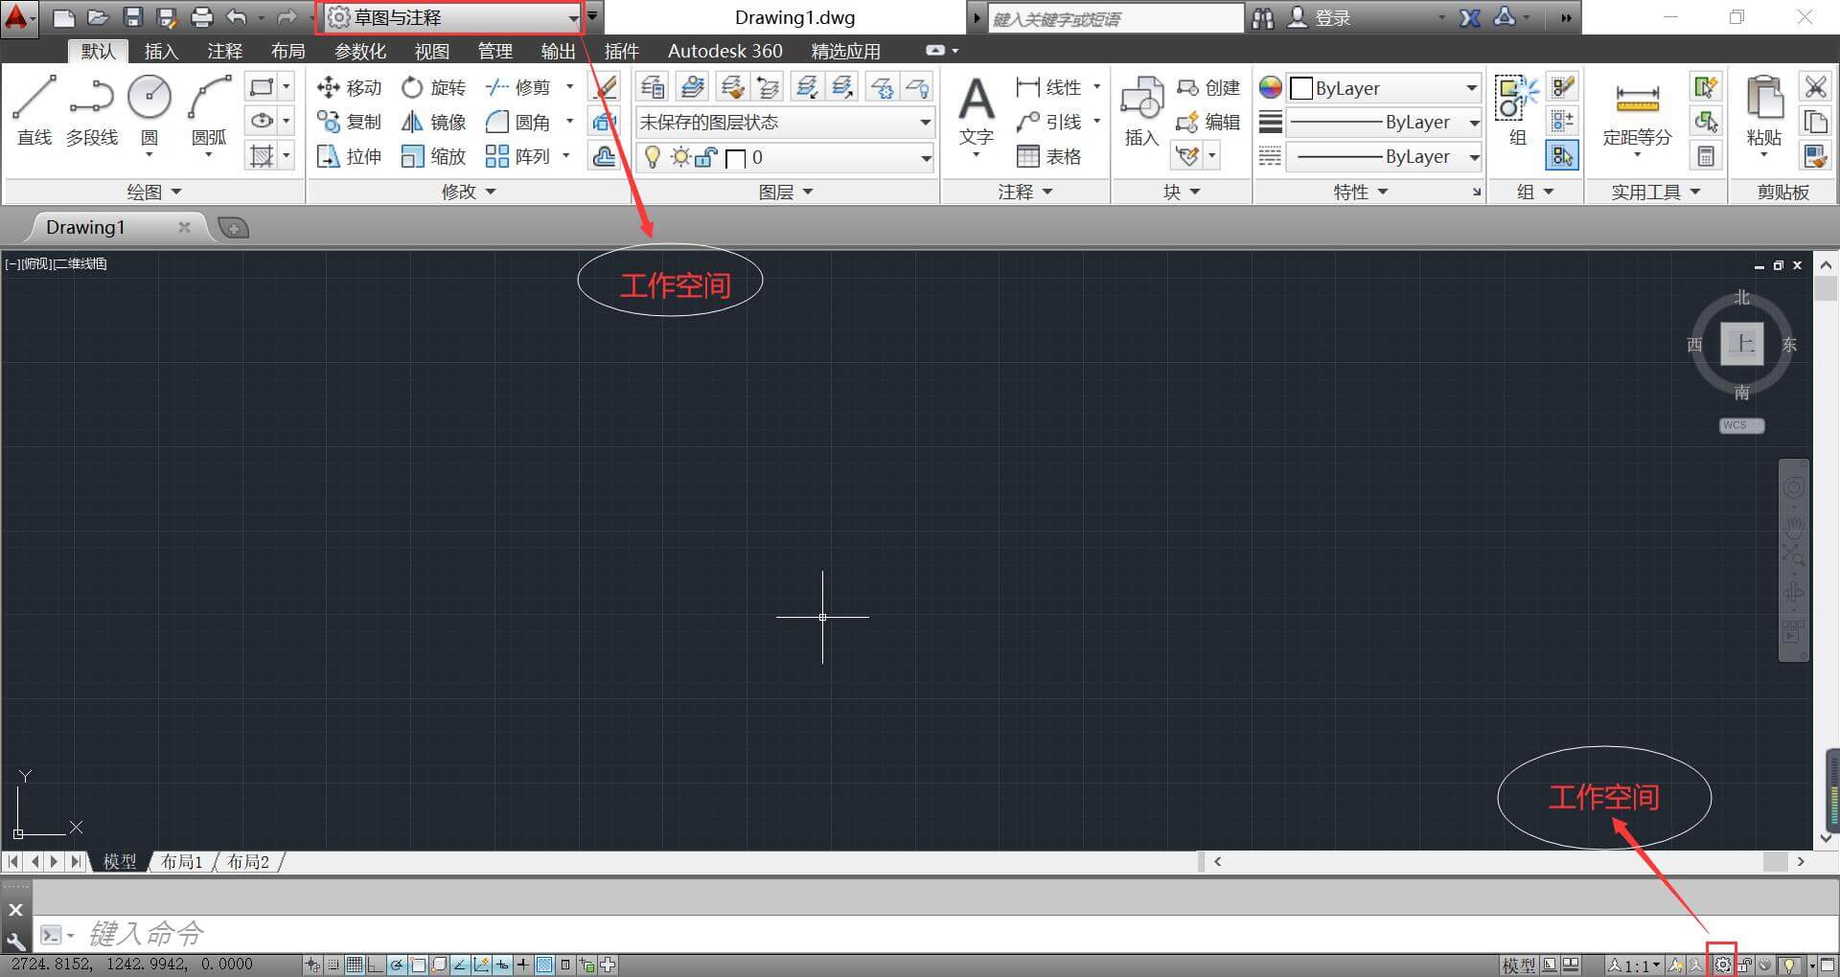Open the ByLayer color dropdown
The width and height of the screenshot is (1840, 977).
coord(1384,88)
